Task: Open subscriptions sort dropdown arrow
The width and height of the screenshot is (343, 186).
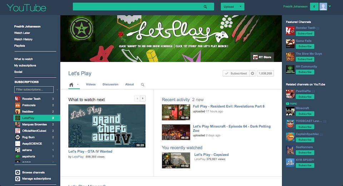Action: tap(57, 90)
